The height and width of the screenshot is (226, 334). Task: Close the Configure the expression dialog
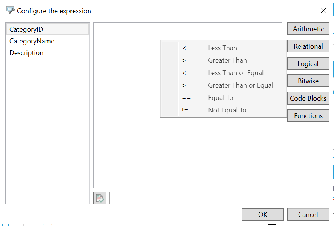coord(323,11)
